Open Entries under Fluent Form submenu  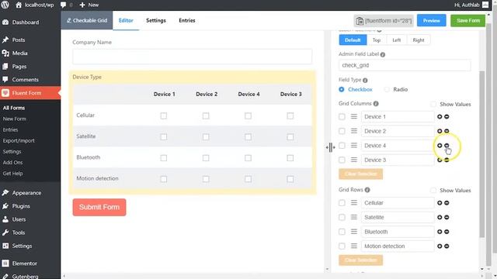[10, 129]
